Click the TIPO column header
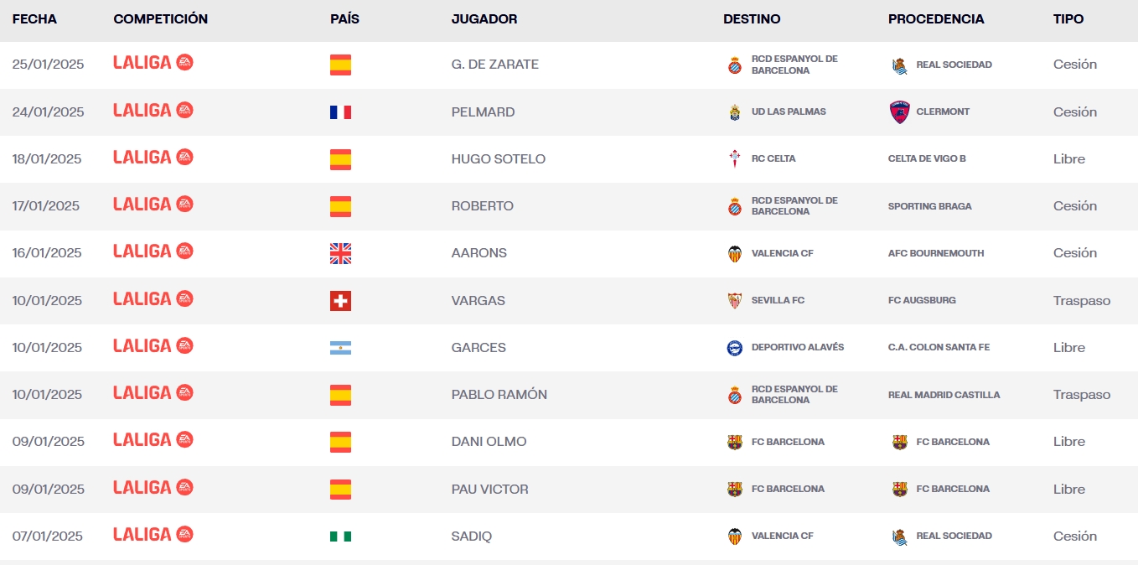This screenshot has width=1138, height=565. coord(1068,19)
